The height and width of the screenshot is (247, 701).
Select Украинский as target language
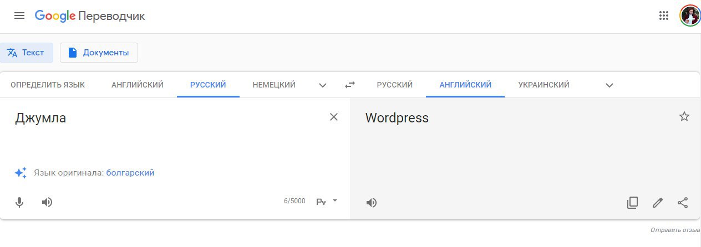544,85
